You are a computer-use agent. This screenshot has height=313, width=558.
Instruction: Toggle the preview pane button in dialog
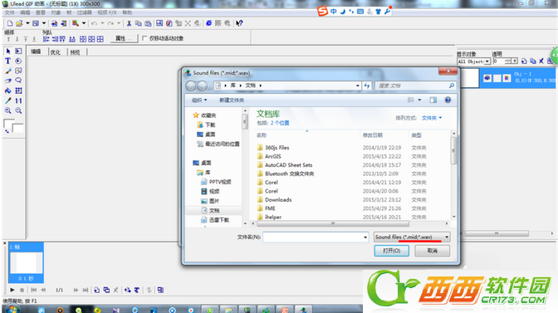pyautogui.click(x=433, y=100)
